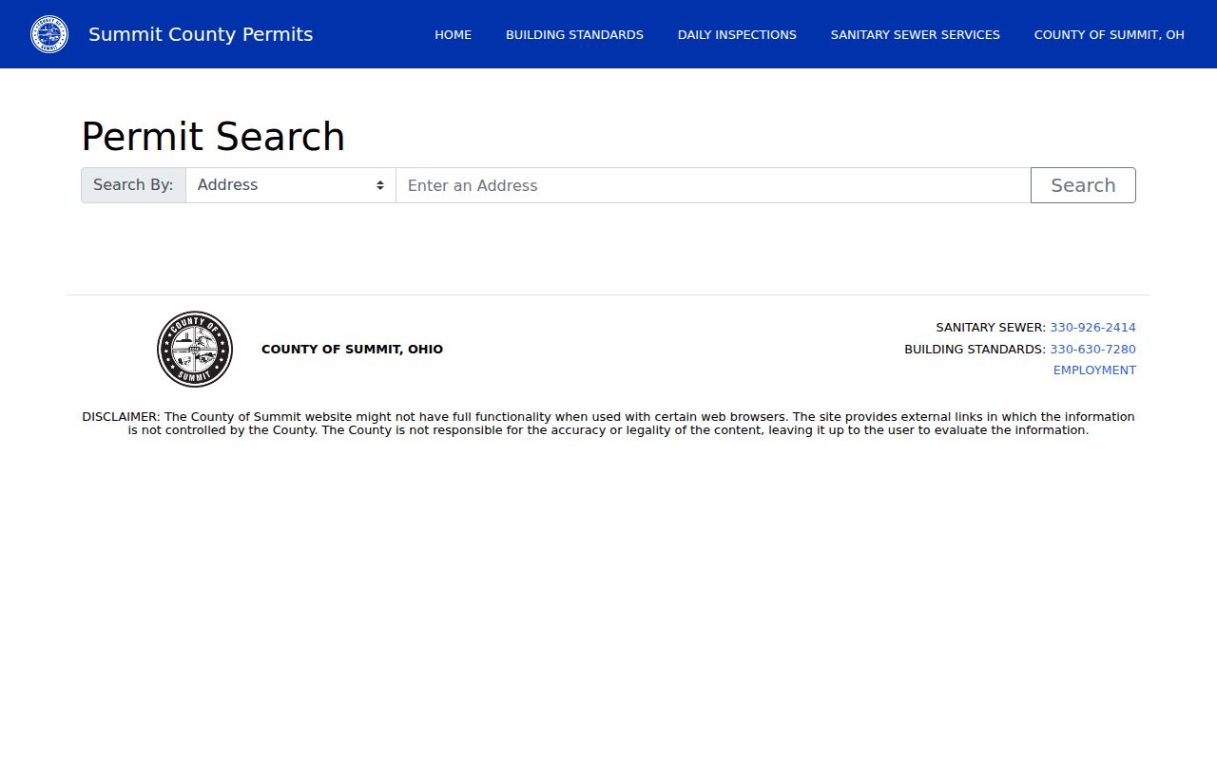Focus the Enter an Address input field
The image size is (1217, 760).
713,185
